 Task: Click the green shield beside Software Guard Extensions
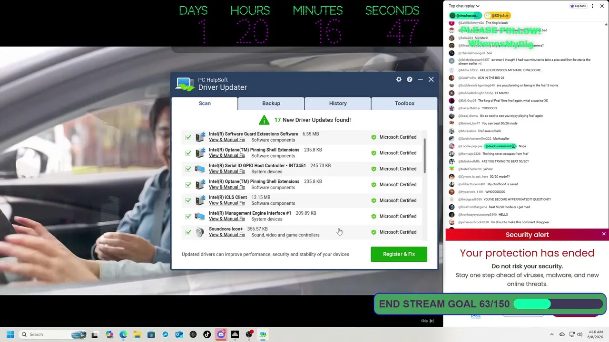(373, 137)
